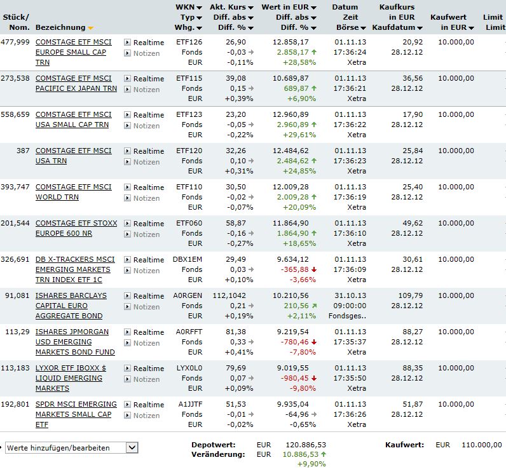
Task: Open Notizen for Comstage USA Small Cap
Action: [142, 125]
